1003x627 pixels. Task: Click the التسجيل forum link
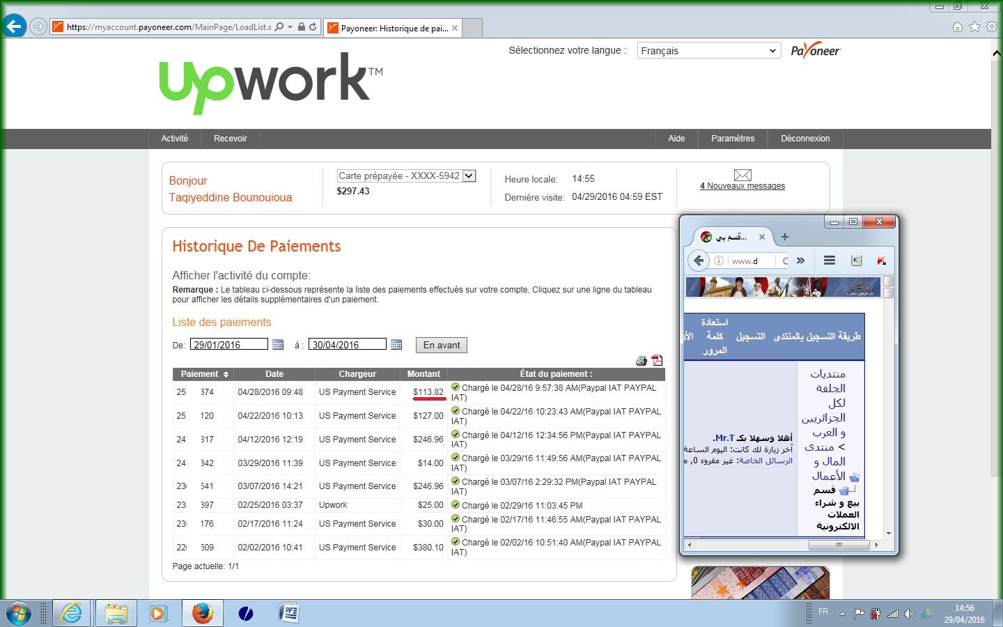(x=750, y=336)
